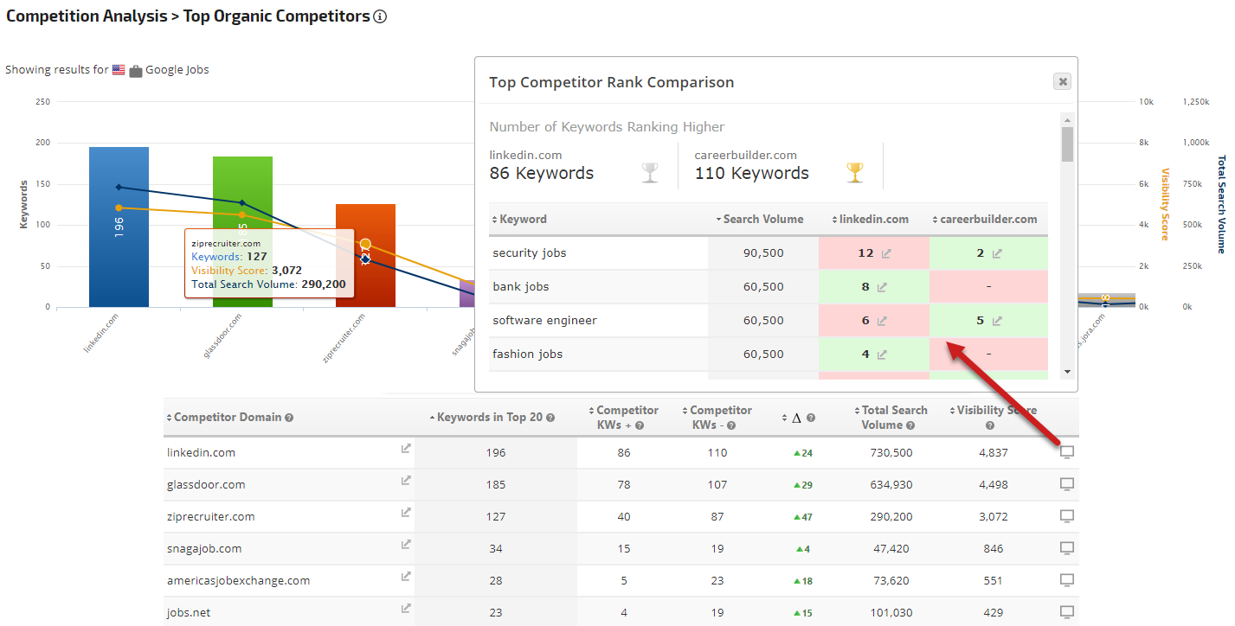
Task: Click the help icon next to Competitor Domain
Action: coord(289,418)
